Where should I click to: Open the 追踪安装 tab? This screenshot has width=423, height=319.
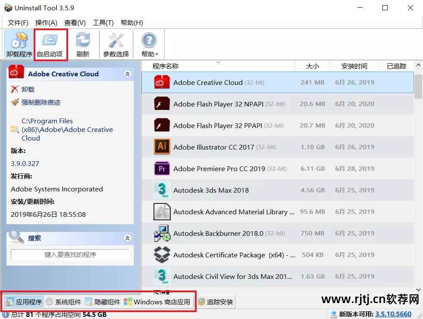click(x=215, y=302)
